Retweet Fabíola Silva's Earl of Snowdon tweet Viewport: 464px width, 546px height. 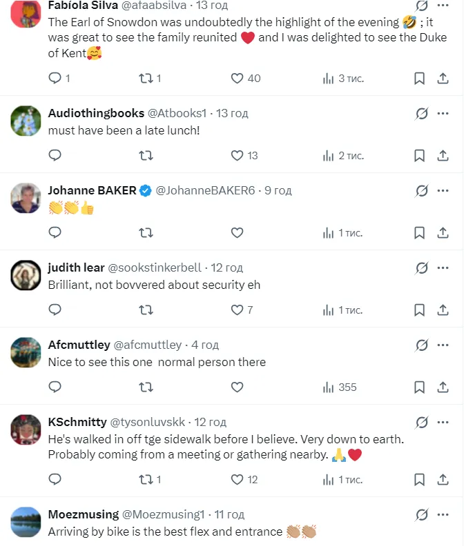click(x=146, y=79)
